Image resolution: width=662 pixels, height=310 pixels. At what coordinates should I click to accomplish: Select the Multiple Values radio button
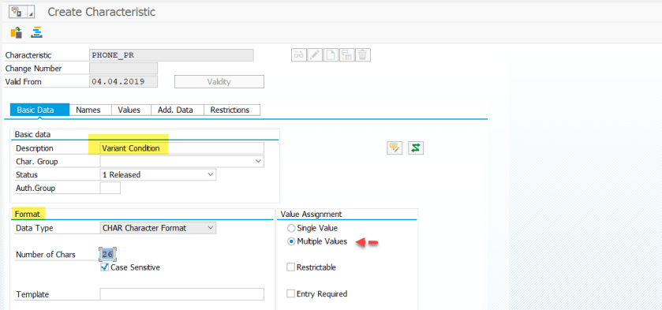click(x=291, y=241)
